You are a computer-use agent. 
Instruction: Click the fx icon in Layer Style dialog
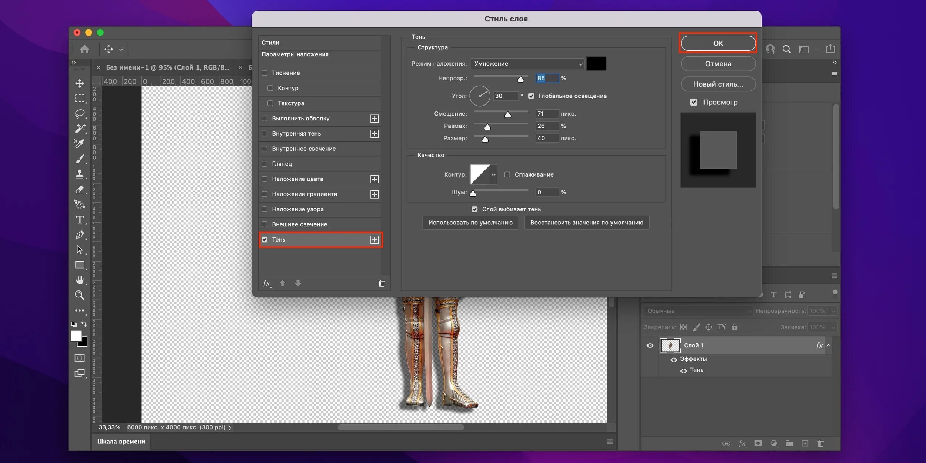267,283
